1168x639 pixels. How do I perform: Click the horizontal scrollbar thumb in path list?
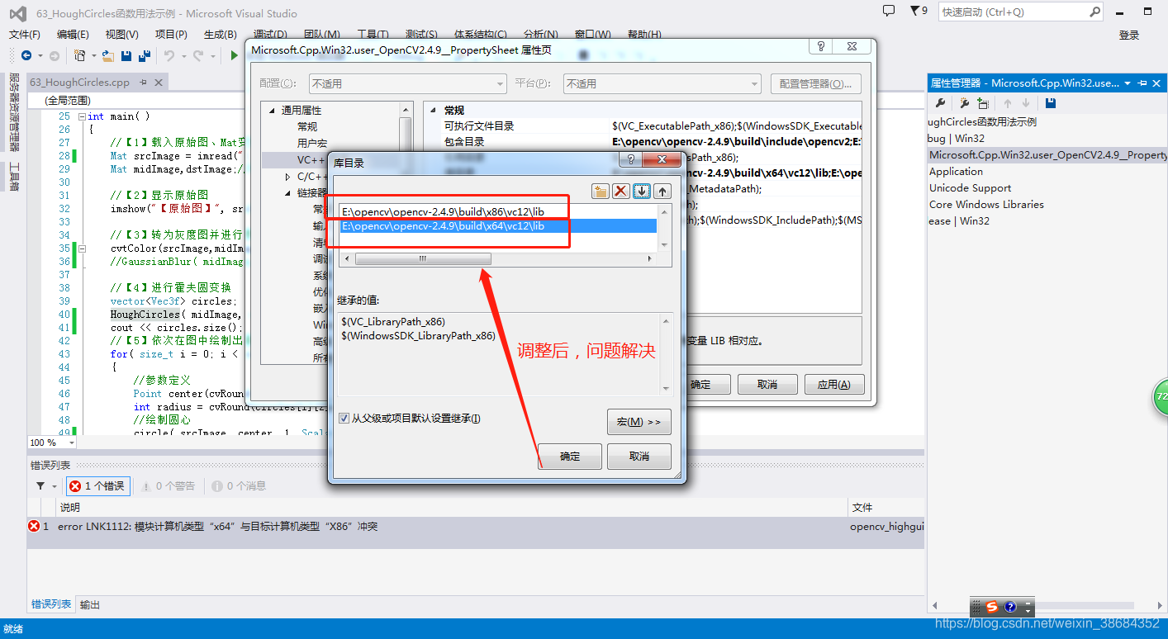point(423,258)
